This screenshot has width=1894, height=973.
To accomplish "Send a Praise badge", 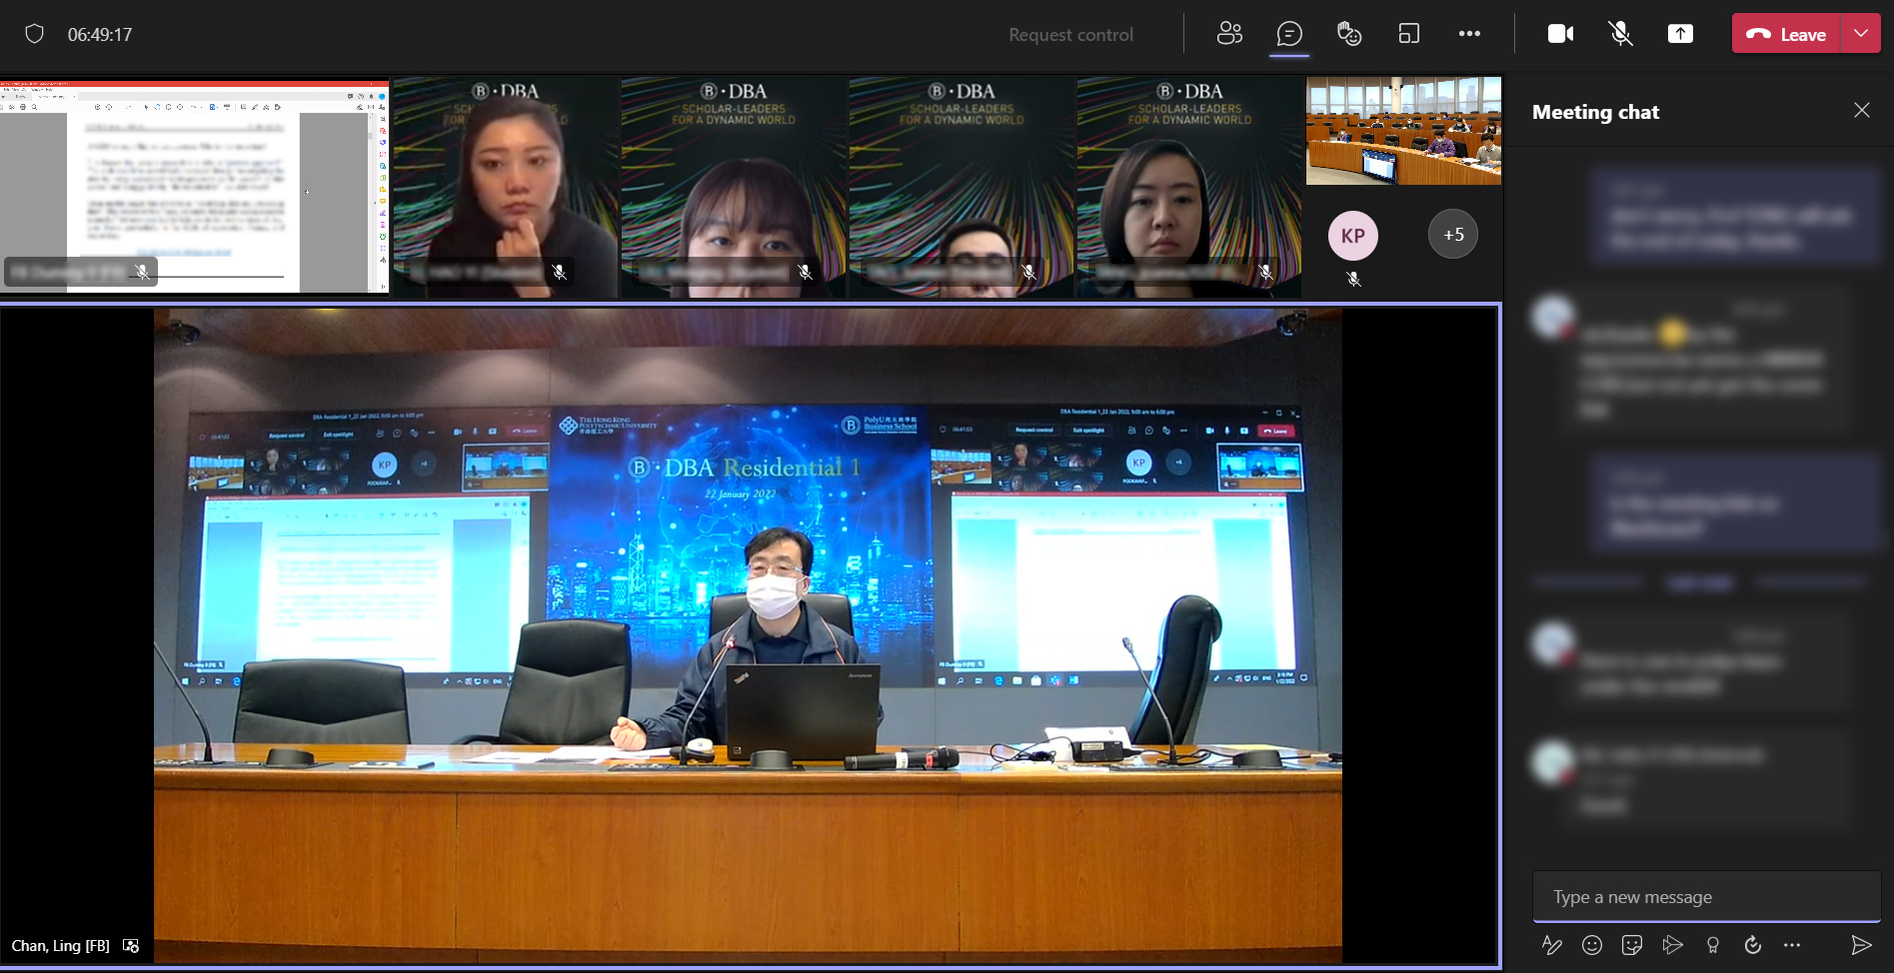I will coord(1712,945).
